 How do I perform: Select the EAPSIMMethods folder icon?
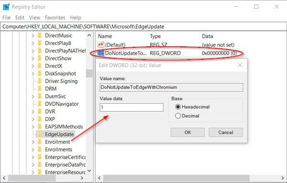(40, 127)
